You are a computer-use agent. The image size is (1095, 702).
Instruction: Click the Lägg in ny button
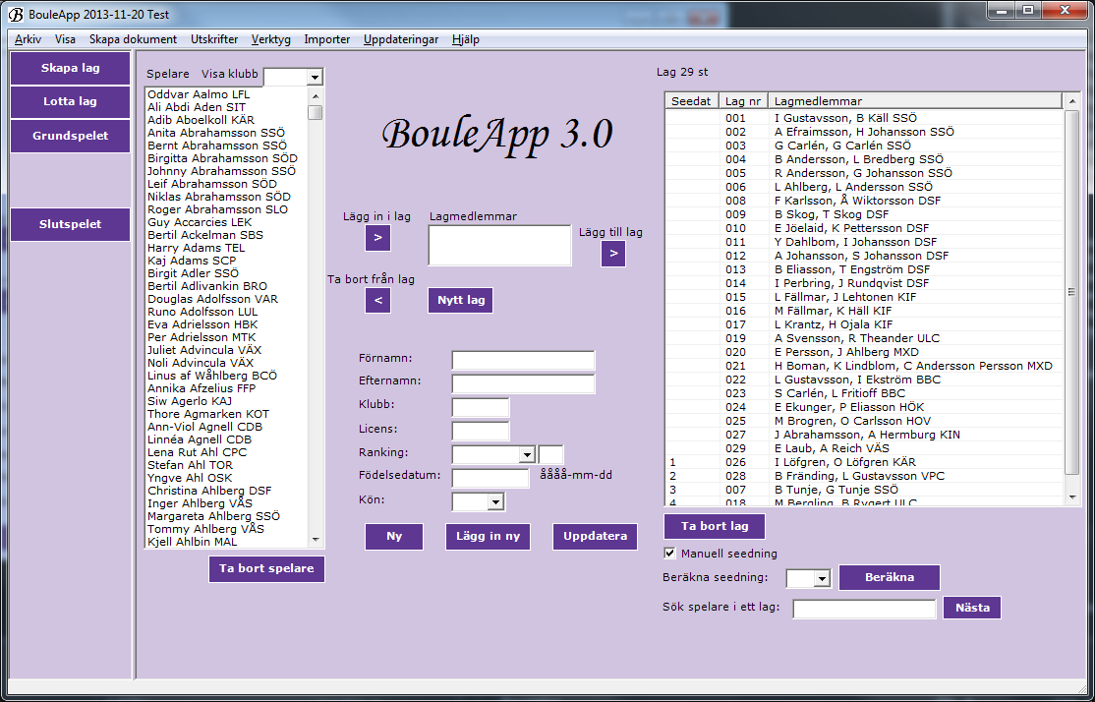pos(489,537)
